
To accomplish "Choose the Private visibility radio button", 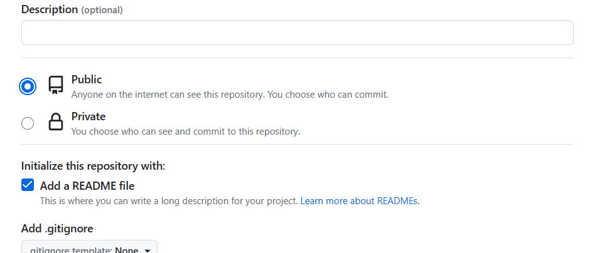I will [28, 123].
